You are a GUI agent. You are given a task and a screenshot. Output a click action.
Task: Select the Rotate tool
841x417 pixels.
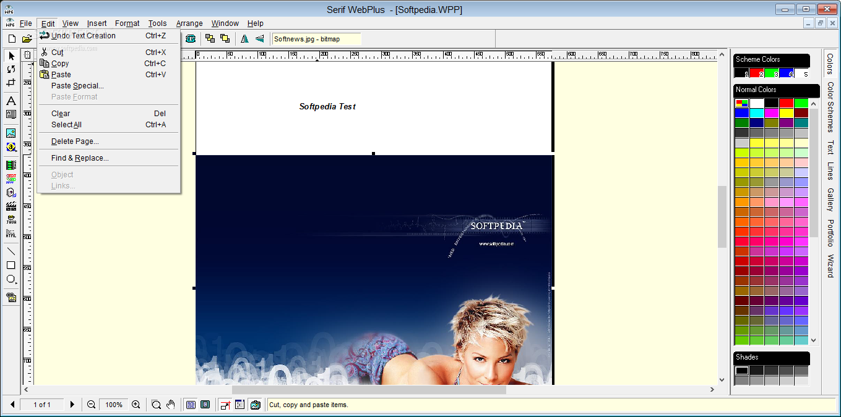click(11, 69)
